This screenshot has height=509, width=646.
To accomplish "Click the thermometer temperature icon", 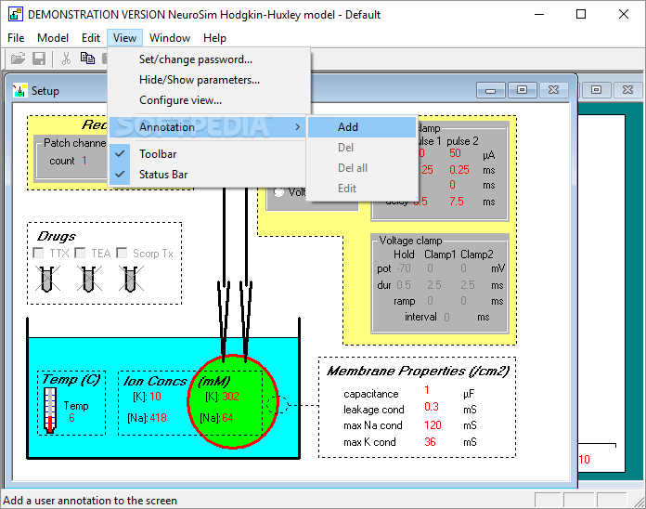I will click(x=50, y=410).
